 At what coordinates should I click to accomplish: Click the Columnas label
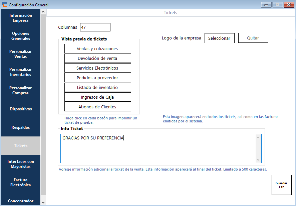pos(68,27)
